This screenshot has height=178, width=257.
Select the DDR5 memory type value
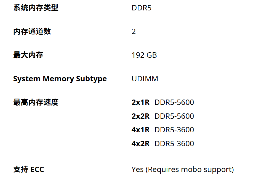coord(141,8)
